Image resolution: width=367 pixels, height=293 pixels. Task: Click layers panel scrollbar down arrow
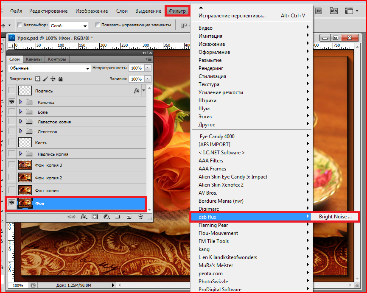pos(149,209)
